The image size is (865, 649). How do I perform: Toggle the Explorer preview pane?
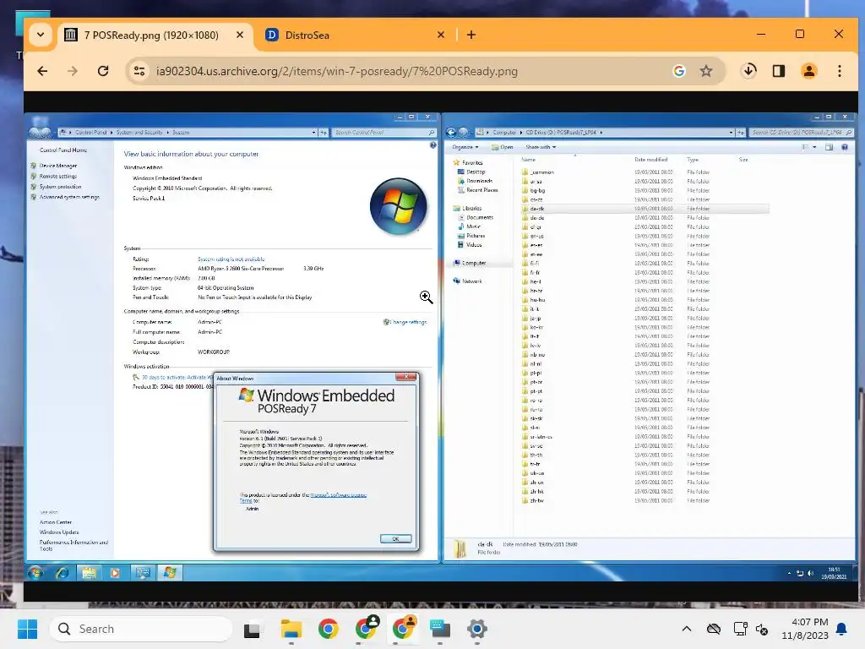(x=829, y=147)
